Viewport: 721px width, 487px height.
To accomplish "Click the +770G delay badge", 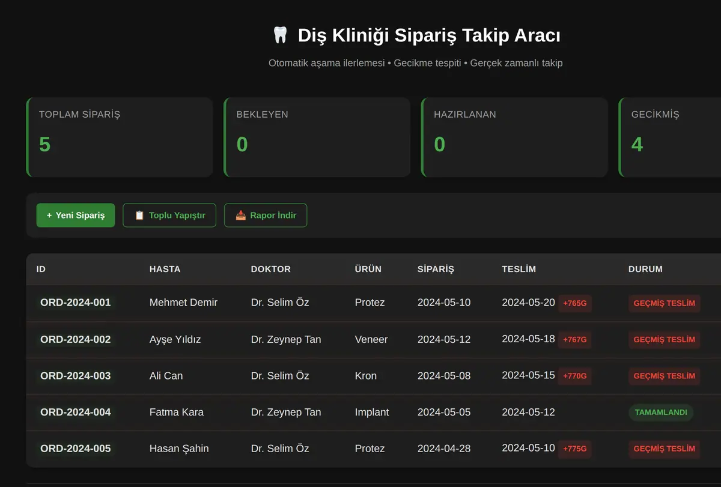I will click(575, 377).
